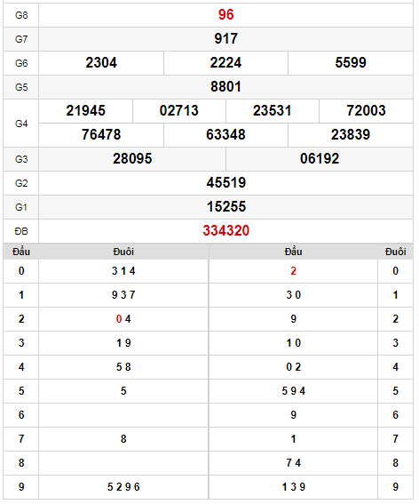Click the G6 result 5599
The image size is (419, 504).
(351, 63)
